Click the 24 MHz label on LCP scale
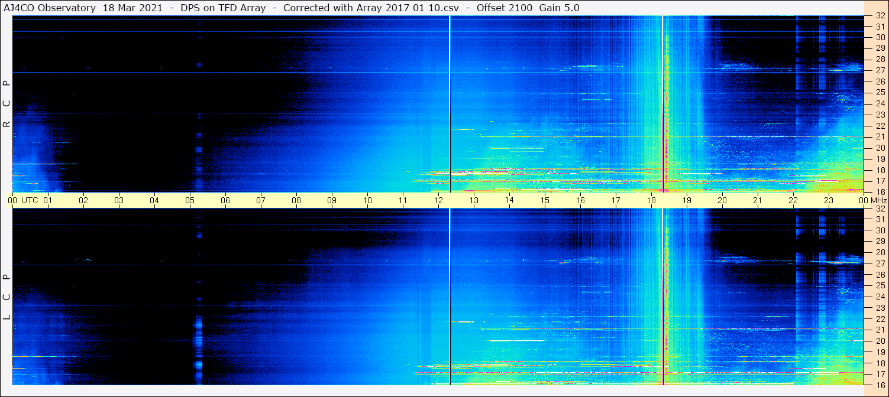Viewport: 889px width, 397px height. [880, 297]
